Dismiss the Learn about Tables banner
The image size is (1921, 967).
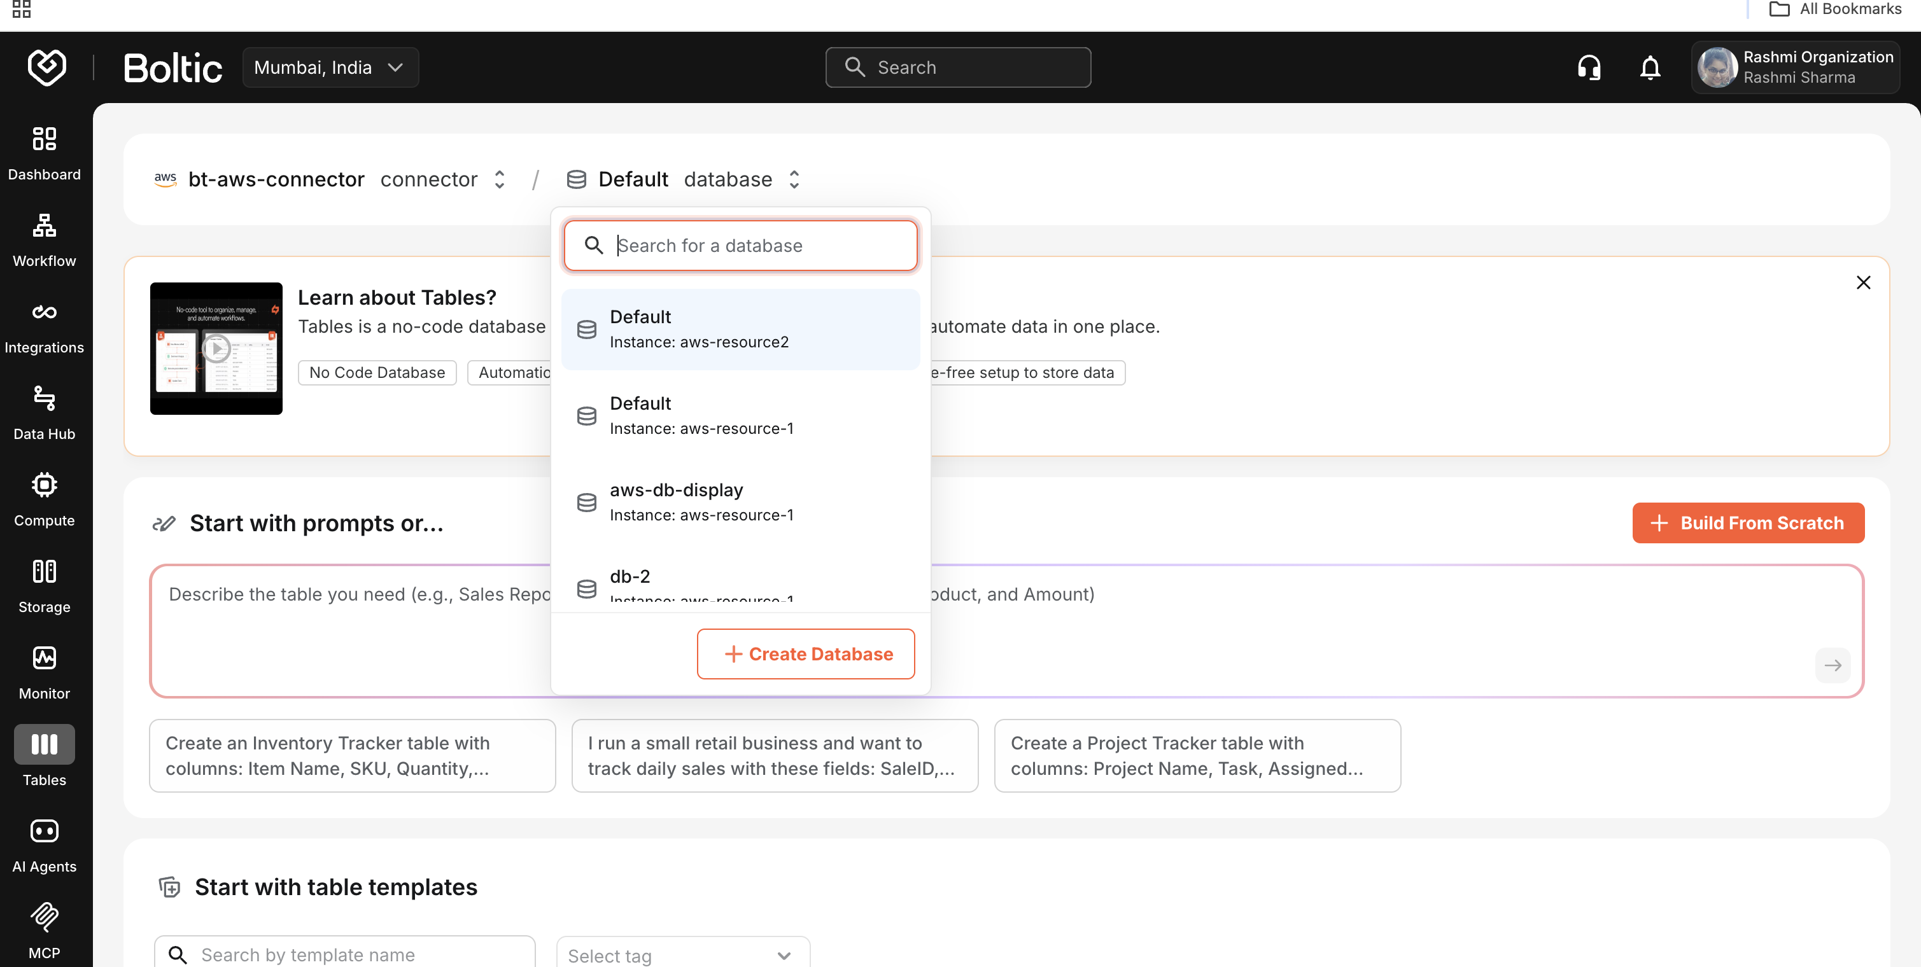[x=1864, y=282]
